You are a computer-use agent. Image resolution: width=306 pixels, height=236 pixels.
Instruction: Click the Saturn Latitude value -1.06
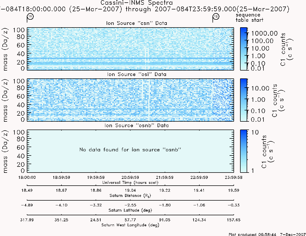(x=199, y=205)
